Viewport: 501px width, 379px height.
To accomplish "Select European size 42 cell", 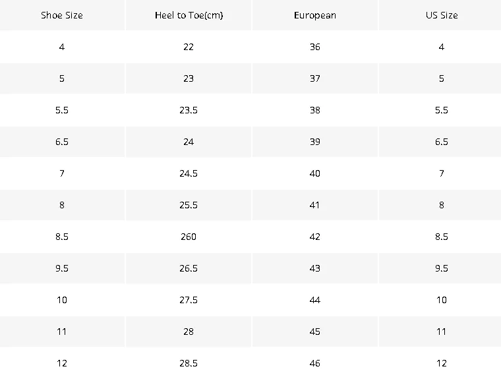I will coord(315,237).
